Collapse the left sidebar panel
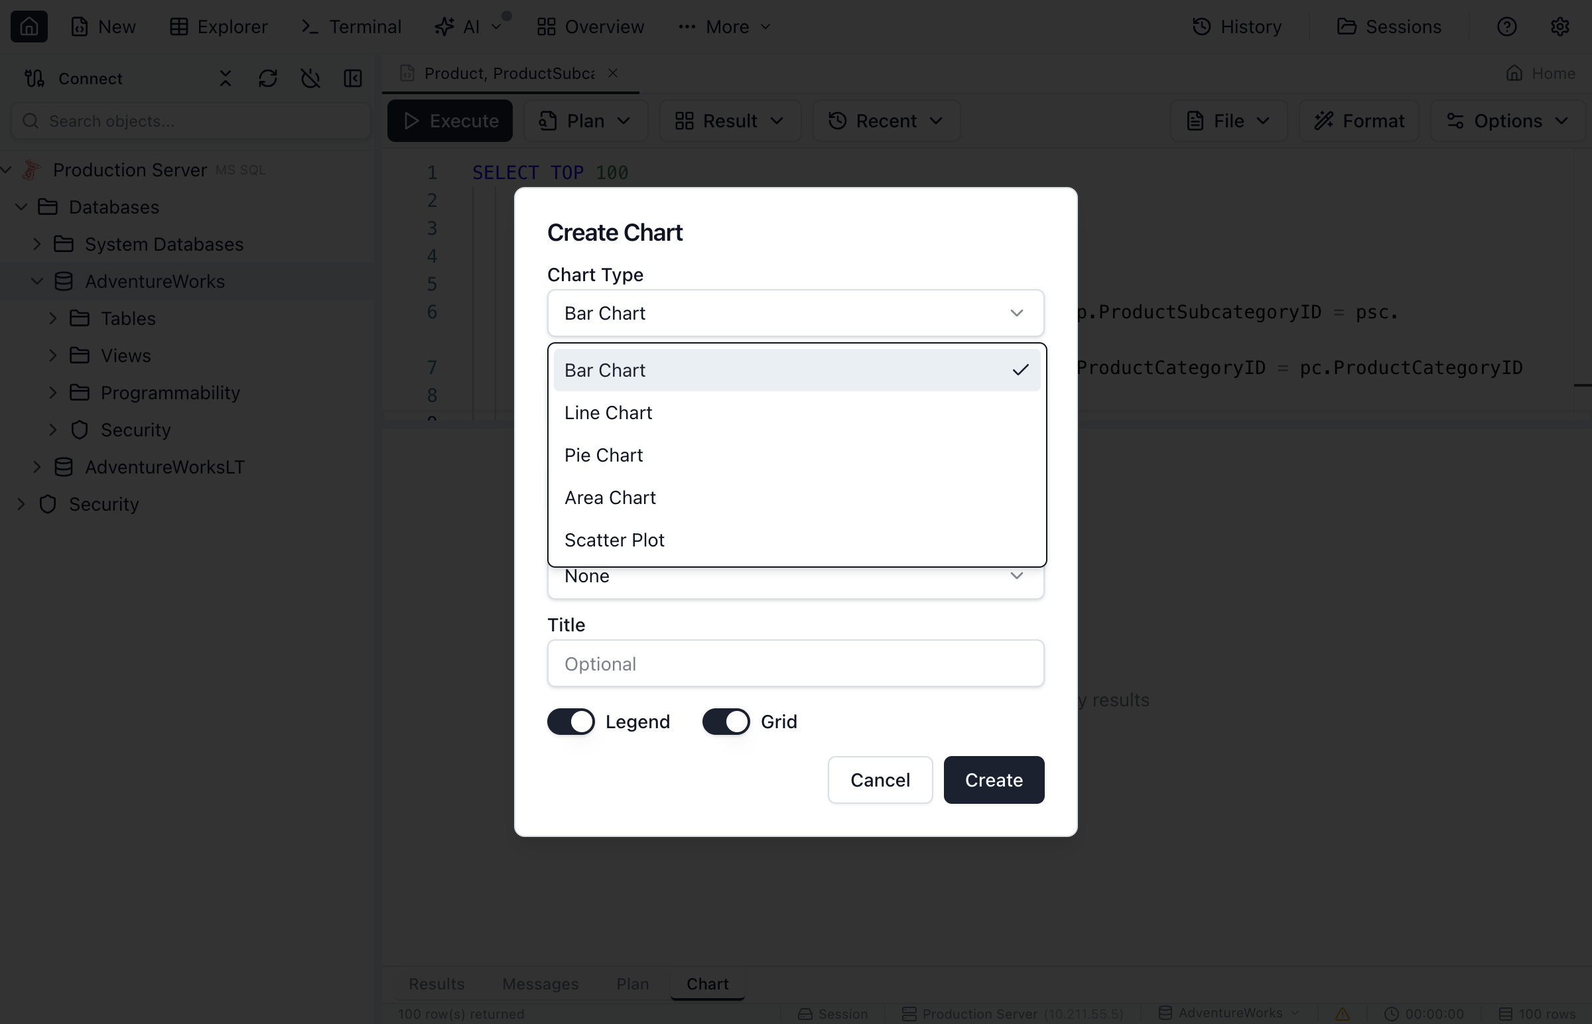Viewport: 1592px width, 1024px height. pyautogui.click(x=352, y=78)
